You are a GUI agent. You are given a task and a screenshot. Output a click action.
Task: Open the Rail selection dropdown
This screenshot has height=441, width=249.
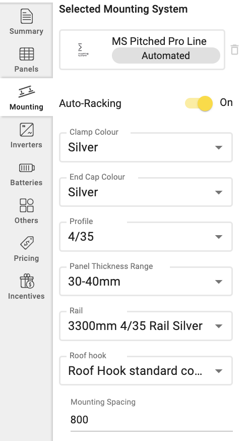coord(146,326)
